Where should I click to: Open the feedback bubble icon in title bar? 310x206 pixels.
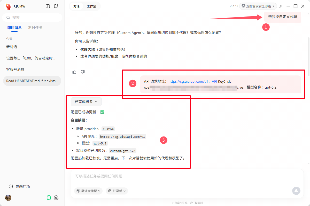tap(280, 6)
